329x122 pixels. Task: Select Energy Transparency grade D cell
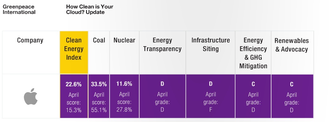coord(162,96)
